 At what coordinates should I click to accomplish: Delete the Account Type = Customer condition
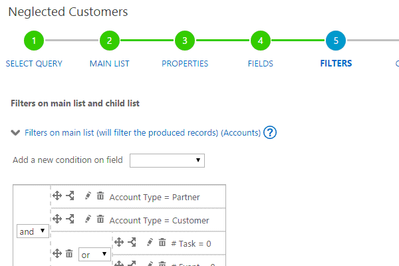(x=100, y=219)
